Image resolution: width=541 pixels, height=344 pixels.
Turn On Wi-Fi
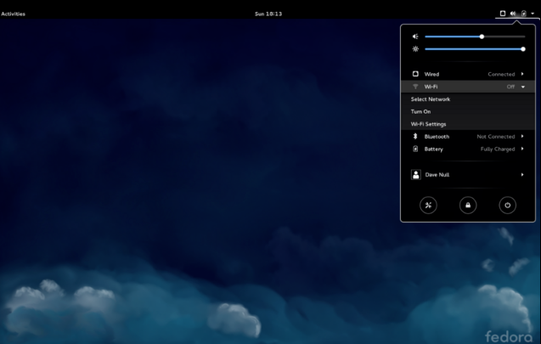420,111
